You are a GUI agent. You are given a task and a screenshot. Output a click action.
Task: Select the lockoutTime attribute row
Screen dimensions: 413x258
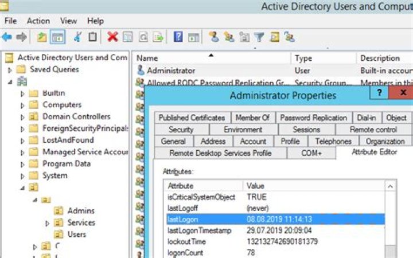click(275, 241)
